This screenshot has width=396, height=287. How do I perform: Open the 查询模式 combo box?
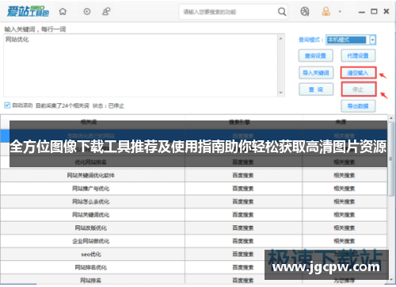(351, 40)
